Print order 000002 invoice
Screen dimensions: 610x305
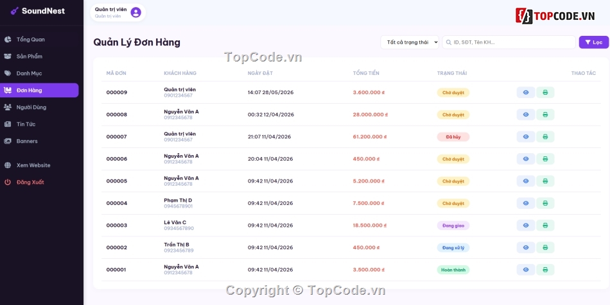(x=545, y=247)
